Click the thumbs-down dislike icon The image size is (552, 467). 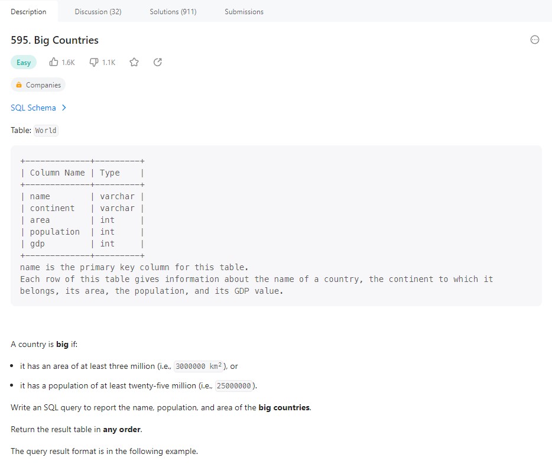point(93,62)
